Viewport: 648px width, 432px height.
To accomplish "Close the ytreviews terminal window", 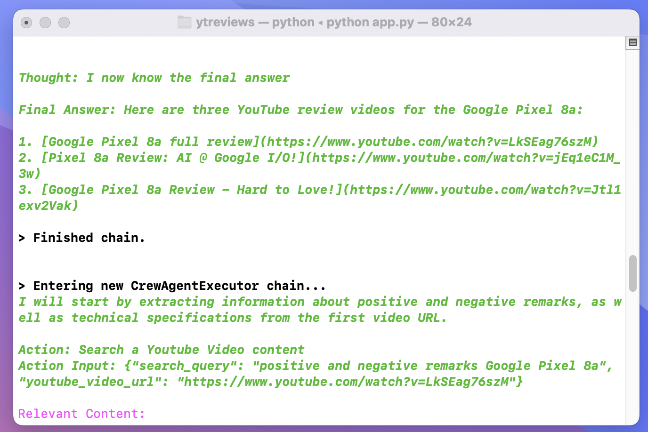I will (27, 23).
